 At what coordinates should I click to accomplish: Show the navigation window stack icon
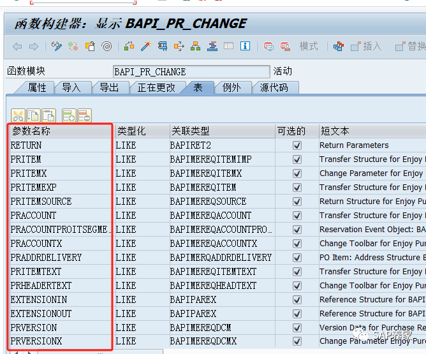tap(212, 47)
